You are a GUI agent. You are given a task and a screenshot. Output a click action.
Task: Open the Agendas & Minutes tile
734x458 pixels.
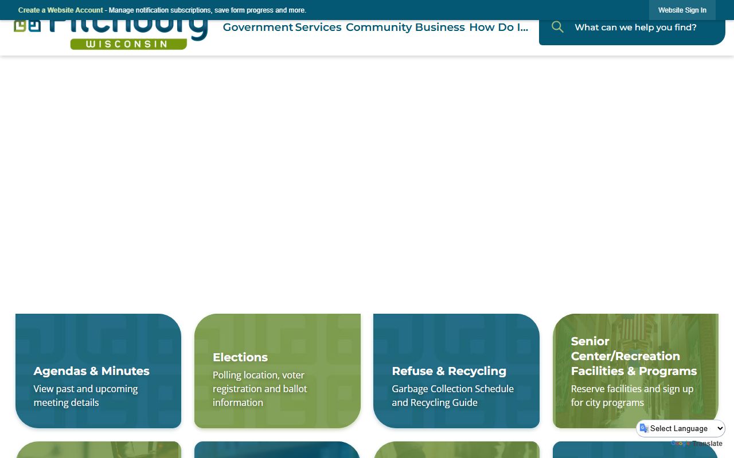(x=98, y=371)
